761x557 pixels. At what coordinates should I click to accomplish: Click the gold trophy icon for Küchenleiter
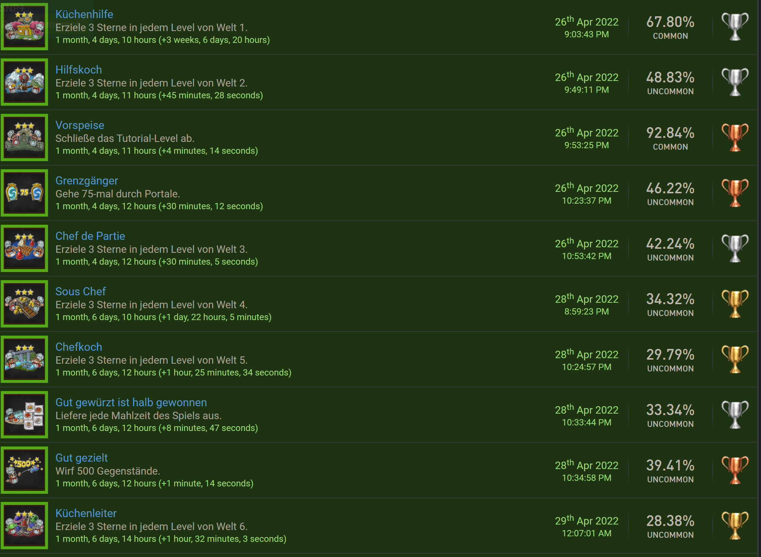[x=735, y=526]
